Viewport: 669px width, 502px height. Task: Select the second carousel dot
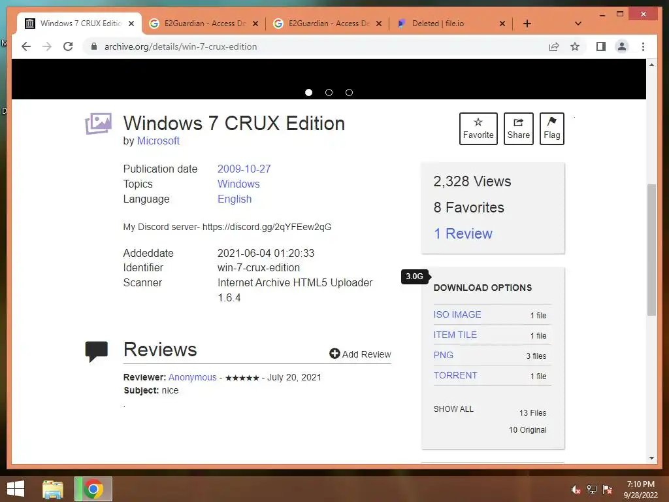click(329, 92)
